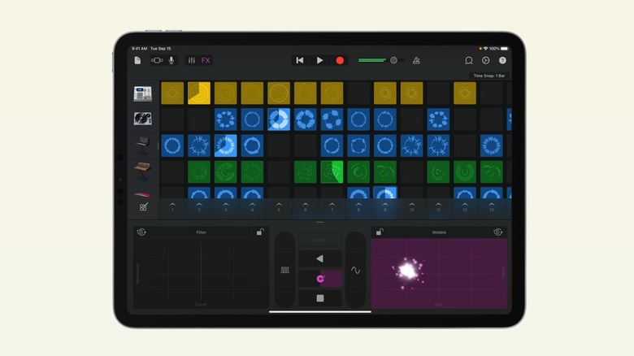Play turntable row blue cell in column 11

438,119
